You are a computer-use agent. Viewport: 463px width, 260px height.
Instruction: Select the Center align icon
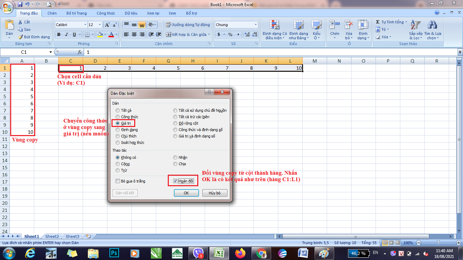(x=134, y=35)
